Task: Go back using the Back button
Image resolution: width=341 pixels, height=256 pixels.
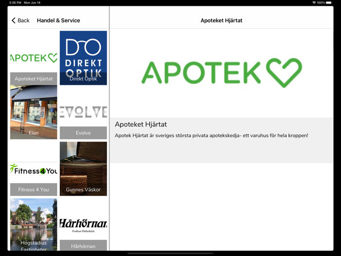Action: tap(20, 20)
